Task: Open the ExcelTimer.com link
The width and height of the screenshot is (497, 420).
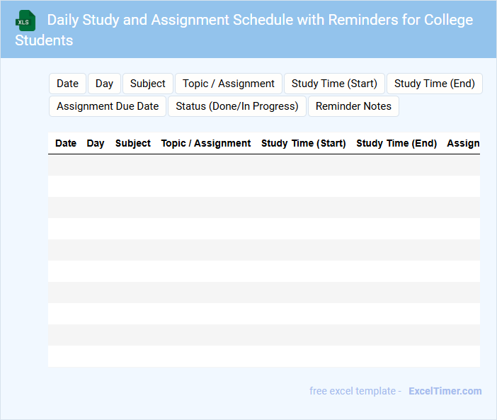Action: click(445, 391)
